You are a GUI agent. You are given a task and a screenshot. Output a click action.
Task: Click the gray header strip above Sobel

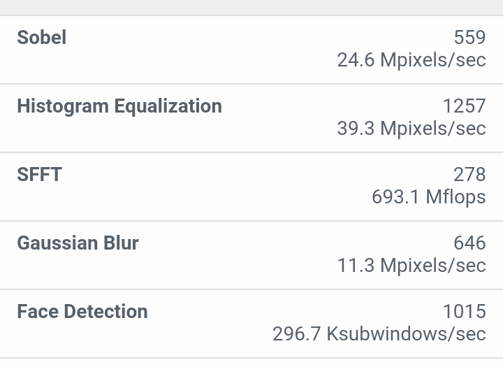pos(251,7)
